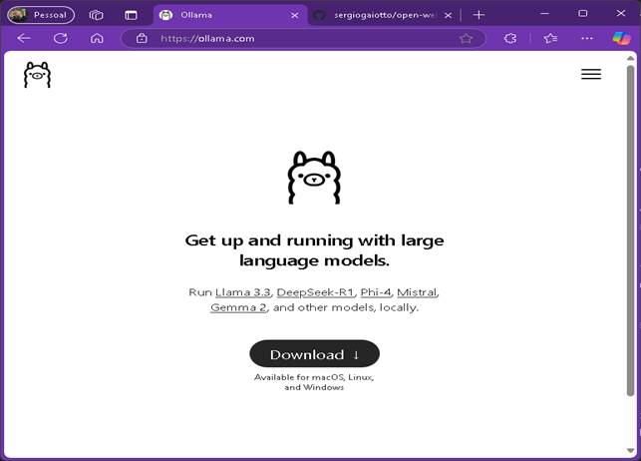This screenshot has height=461, width=641.
Task: Open the browser extensions icon
Action: pos(510,39)
